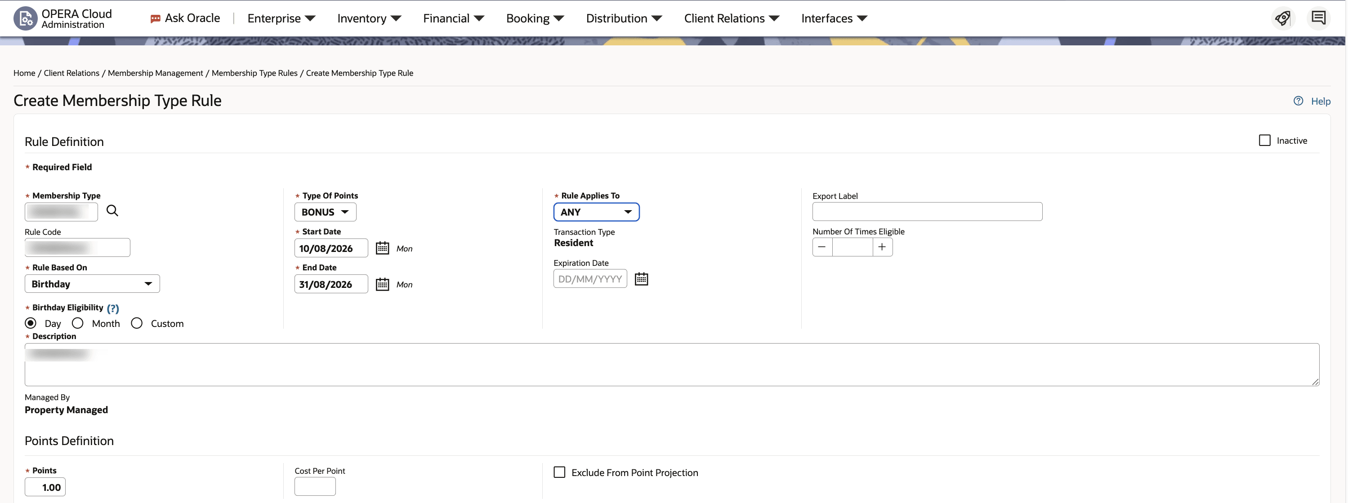Open Membership Management breadcrumb link

(x=156, y=73)
